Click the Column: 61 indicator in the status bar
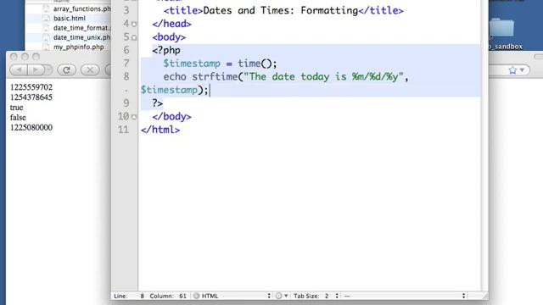 [x=168, y=296]
